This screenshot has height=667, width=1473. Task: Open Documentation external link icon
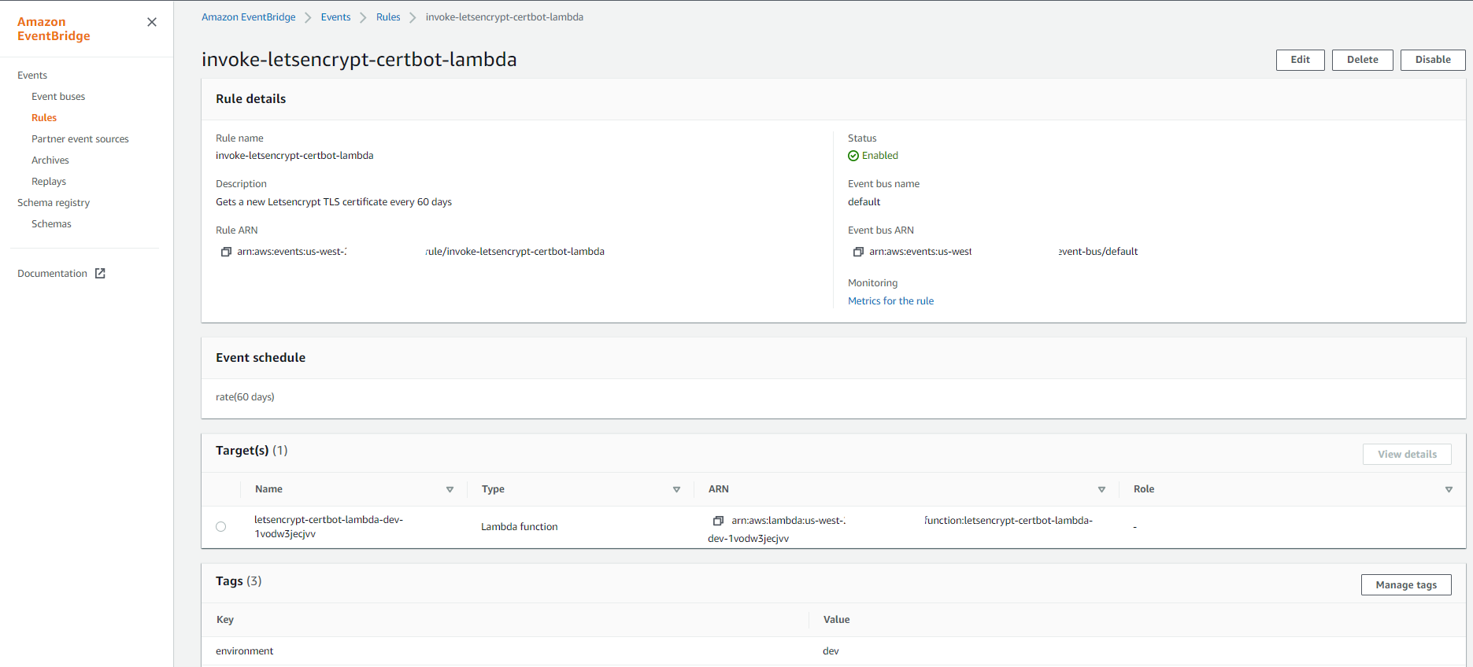click(100, 274)
